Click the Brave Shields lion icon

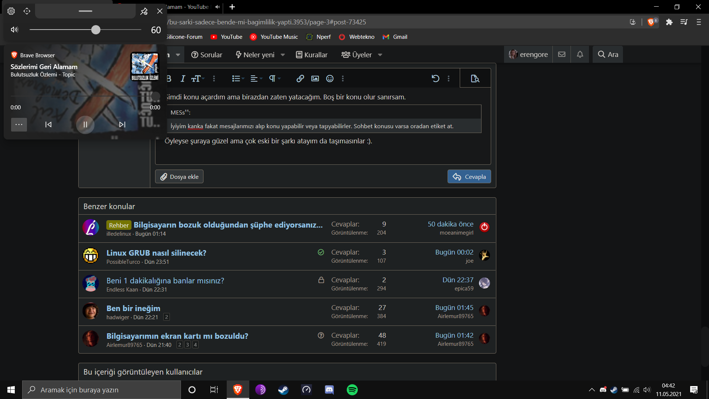coord(651,22)
